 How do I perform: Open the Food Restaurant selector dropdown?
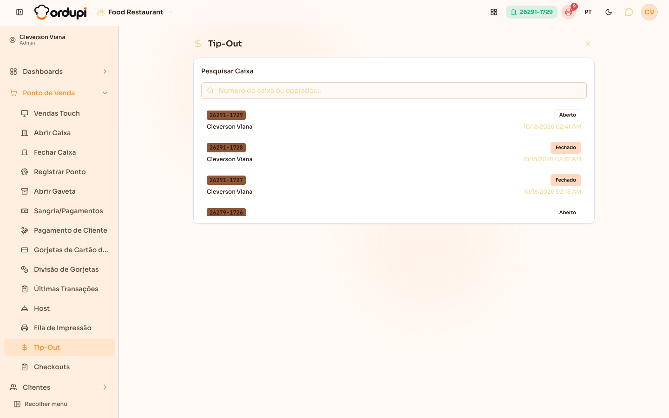135,12
